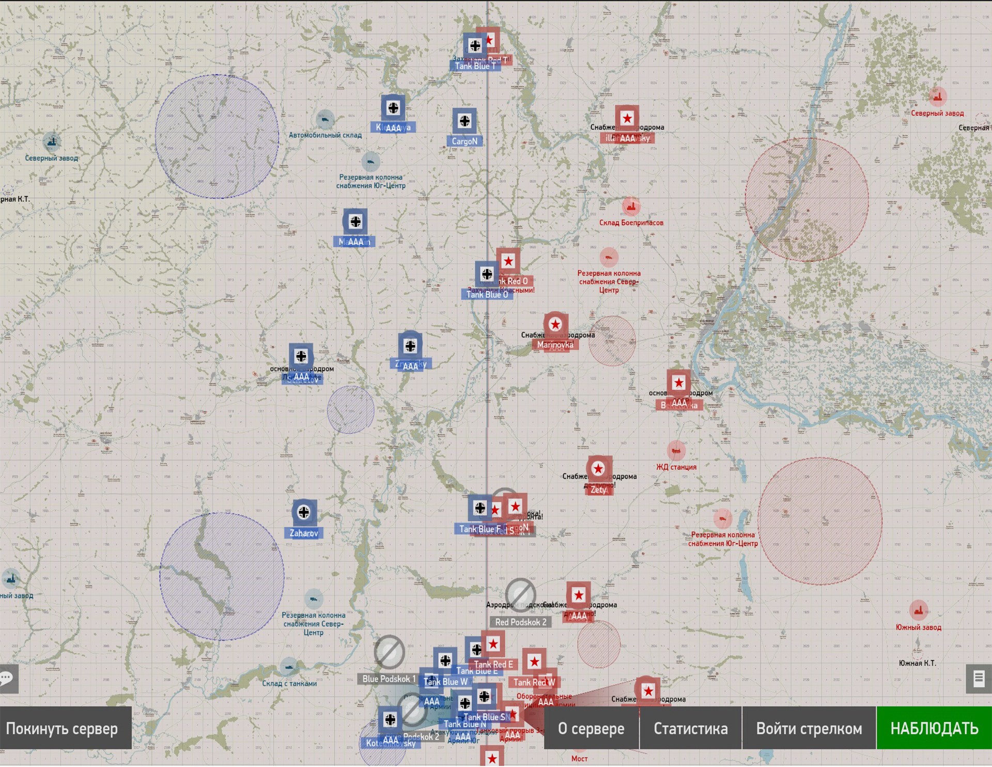Open the briefing list icon

pos(978,679)
